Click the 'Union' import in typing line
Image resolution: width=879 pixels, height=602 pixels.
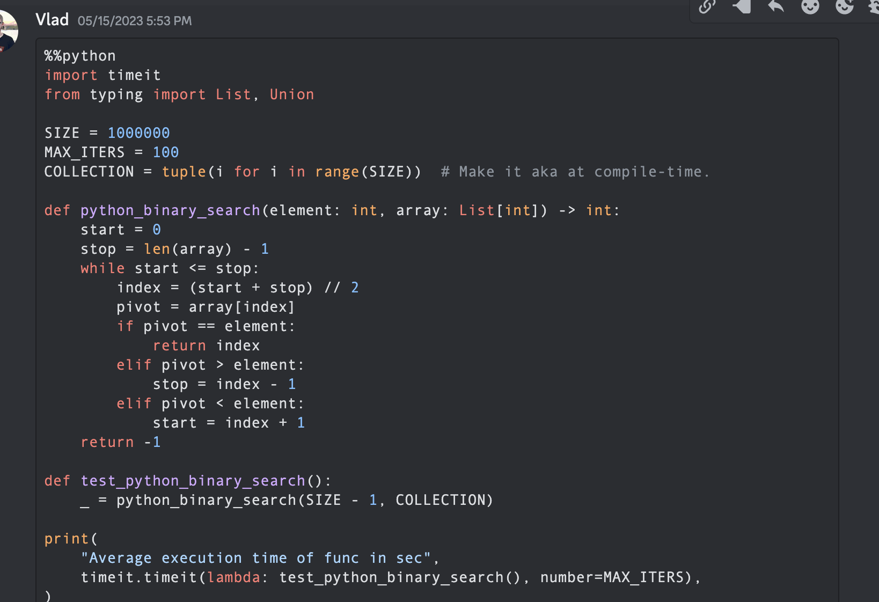[x=291, y=94]
